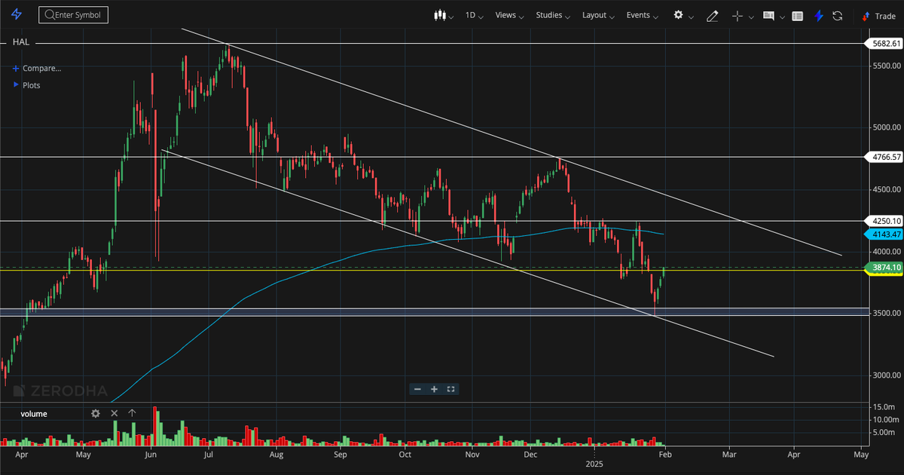Image resolution: width=904 pixels, height=475 pixels.
Task: Open volume study settings gear
Action: (96, 413)
